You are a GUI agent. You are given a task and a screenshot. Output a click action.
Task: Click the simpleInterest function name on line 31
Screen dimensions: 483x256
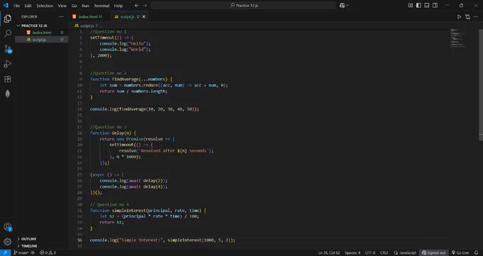tap(129, 211)
